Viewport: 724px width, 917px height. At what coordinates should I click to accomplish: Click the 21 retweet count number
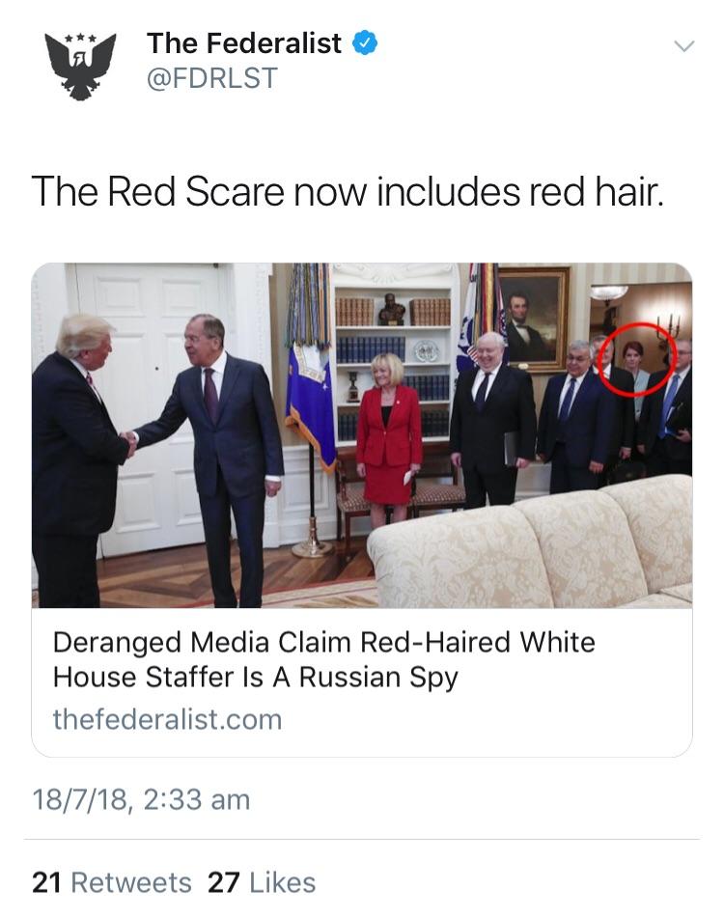click(46, 882)
